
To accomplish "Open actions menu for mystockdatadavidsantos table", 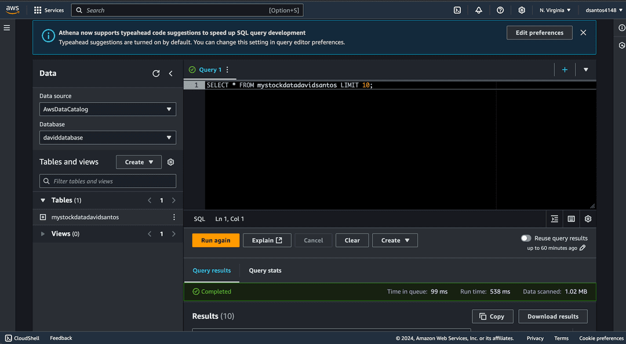I will pyautogui.click(x=174, y=217).
